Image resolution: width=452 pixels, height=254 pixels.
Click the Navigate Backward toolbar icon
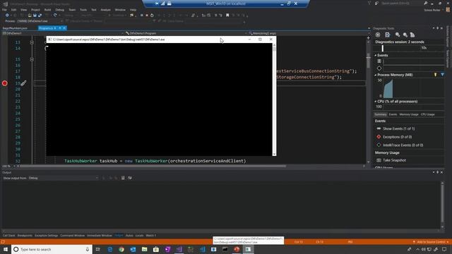pyautogui.click(x=7, y=16)
